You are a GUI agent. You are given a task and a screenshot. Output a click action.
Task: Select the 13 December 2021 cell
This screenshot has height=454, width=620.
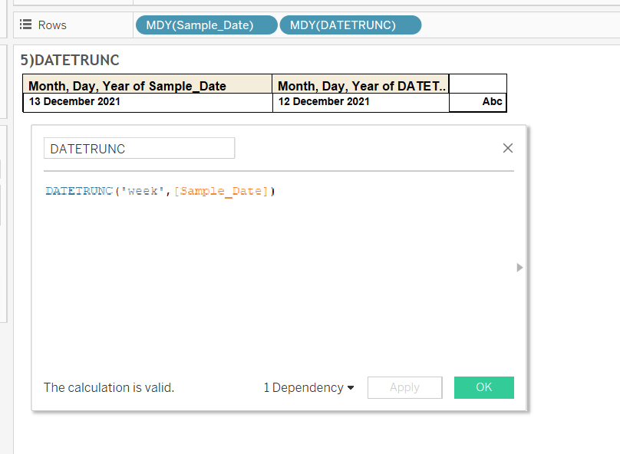tap(147, 102)
